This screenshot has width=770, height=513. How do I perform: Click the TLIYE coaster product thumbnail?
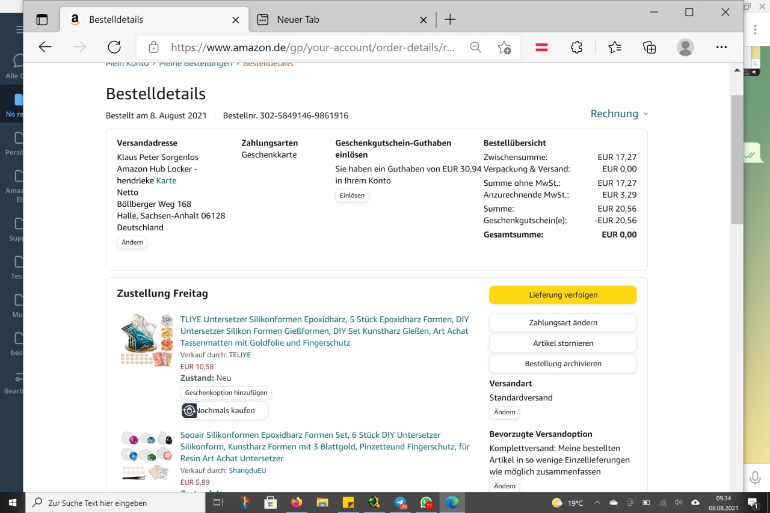click(146, 340)
